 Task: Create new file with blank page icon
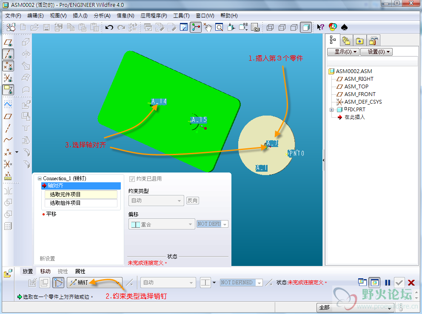pyautogui.click(x=23, y=27)
